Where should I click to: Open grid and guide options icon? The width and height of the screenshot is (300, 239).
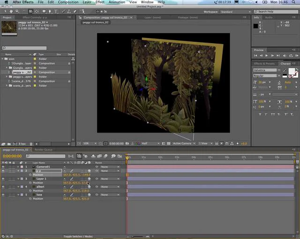100,143
